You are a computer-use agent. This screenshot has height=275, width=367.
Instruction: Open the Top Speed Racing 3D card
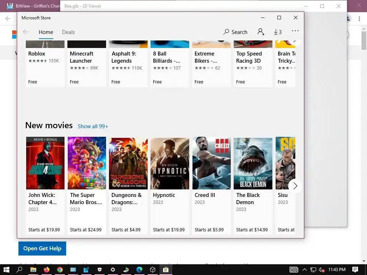point(253,64)
